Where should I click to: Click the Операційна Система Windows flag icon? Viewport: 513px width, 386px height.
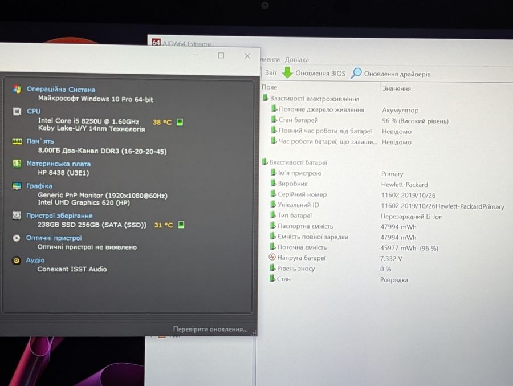[x=17, y=89]
